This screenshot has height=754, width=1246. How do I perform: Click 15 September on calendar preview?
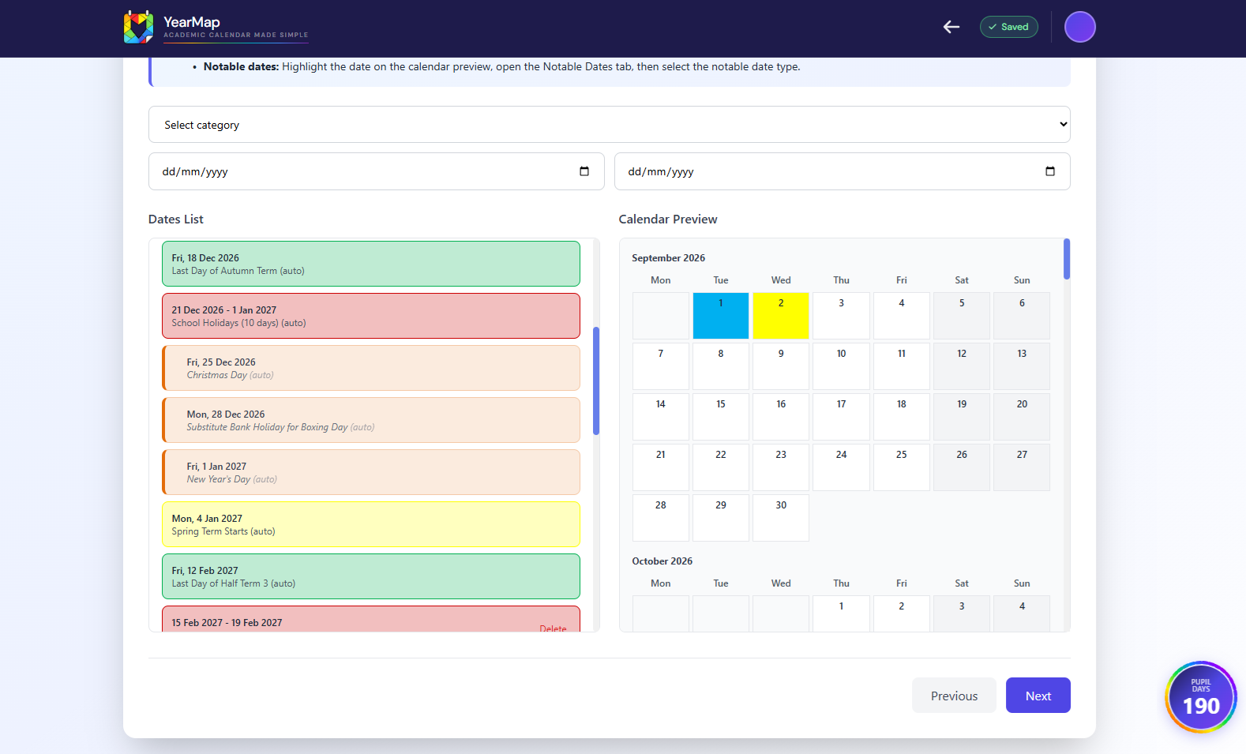pyautogui.click(x=721, y=417)
